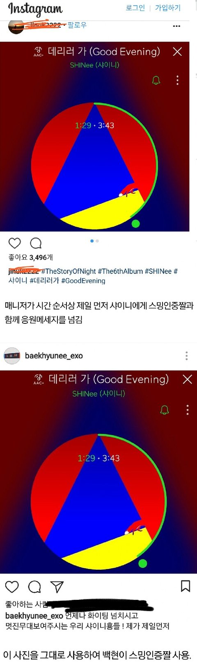Image resolution: width=197 pixels, height=666 pixels.
Task: Open comments on the first post
Action: pyautogui.click(x=36, y=243)
